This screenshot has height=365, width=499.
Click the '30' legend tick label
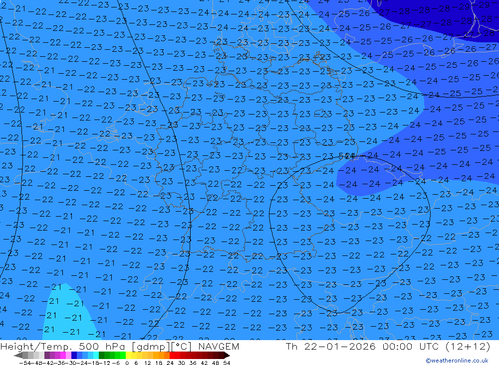click(x=182, y=363)
